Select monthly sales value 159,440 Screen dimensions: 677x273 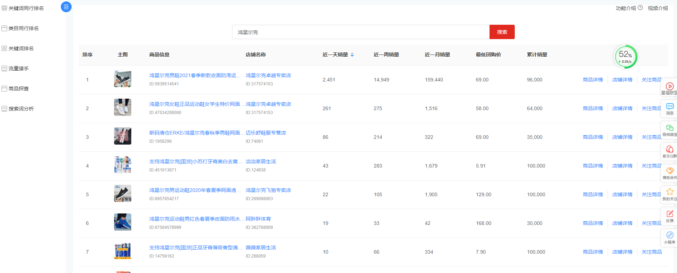click(434, 80)
